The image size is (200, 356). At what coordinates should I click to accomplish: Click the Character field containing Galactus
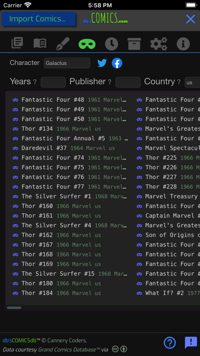[67, 63]
